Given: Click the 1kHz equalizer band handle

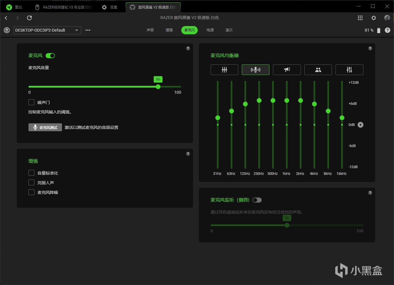Looking at the screenshot, I should click(x=287, y=100).
